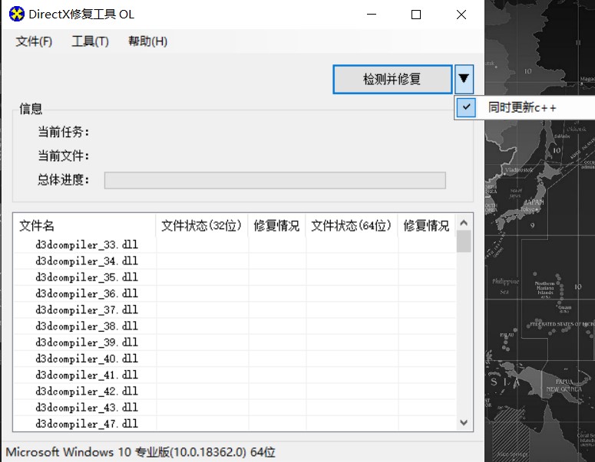The image size is (595, 462).
Task: Click the Windows version status bar text
Action: click(140, 452)
